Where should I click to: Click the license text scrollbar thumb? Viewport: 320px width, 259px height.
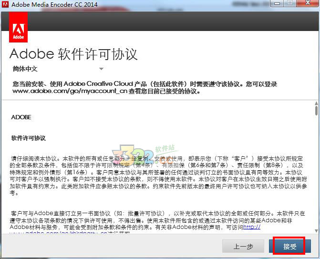316,110
